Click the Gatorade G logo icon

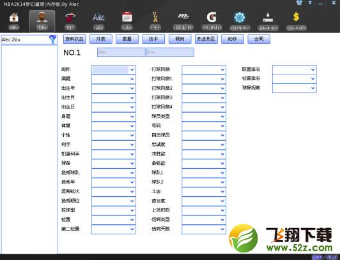pyautogui.click(x=212, y=17)
